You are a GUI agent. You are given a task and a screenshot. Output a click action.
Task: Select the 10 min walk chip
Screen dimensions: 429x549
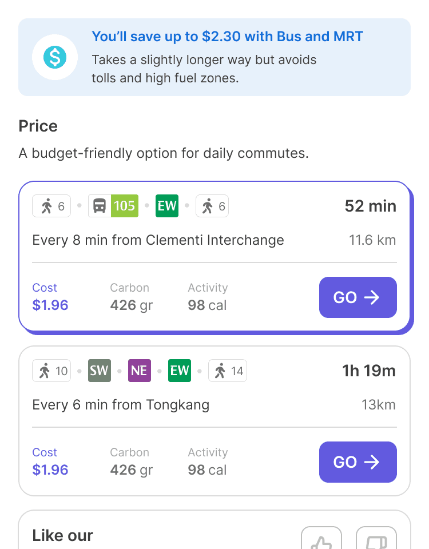51,371
